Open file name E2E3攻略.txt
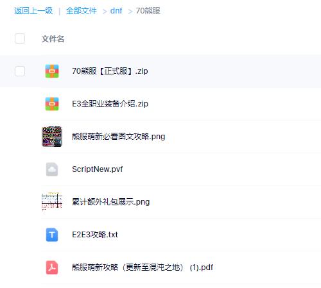The image size is (321, 288). pyautogui.click(x=95, y=235)
